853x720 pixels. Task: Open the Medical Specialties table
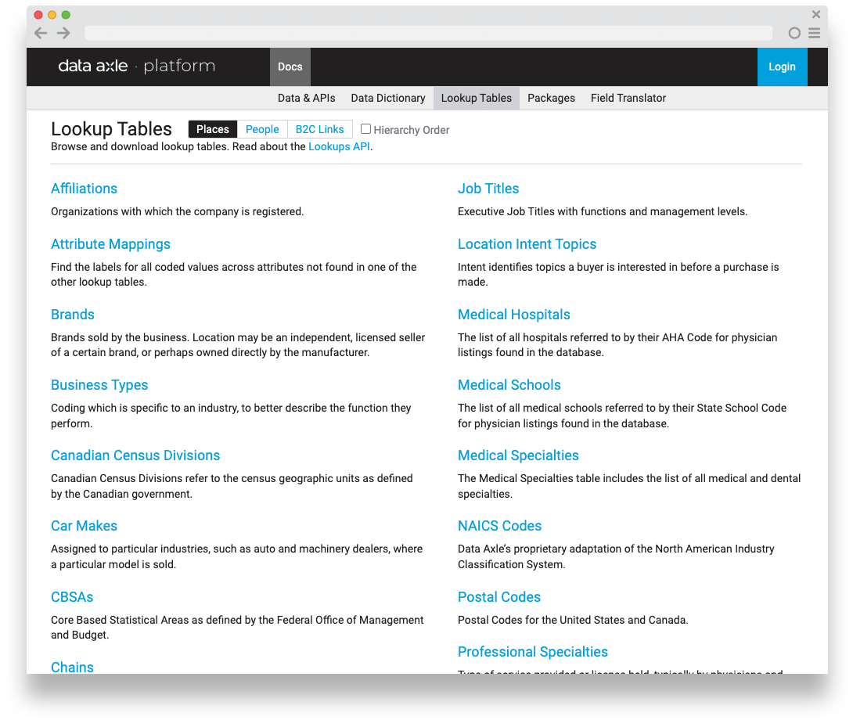point(518,455)
